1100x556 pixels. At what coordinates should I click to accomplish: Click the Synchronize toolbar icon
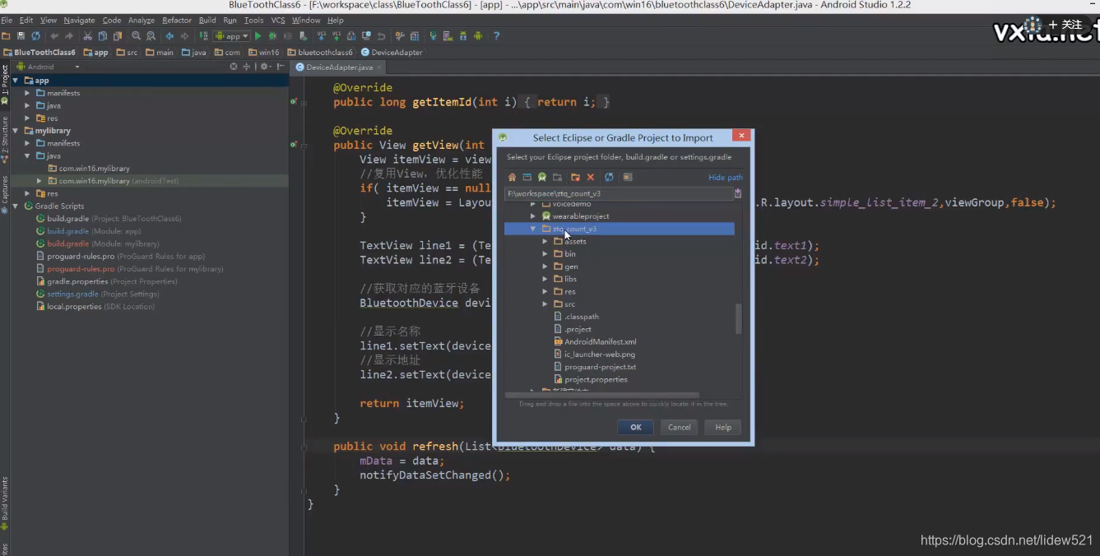coord(35,36)
